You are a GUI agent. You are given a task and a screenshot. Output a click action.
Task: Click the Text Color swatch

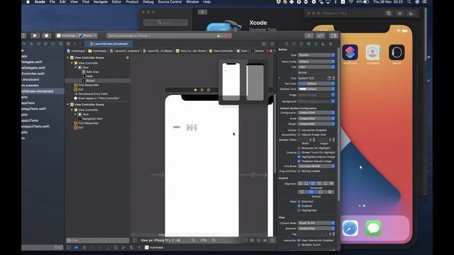click(x=302, y=84)
